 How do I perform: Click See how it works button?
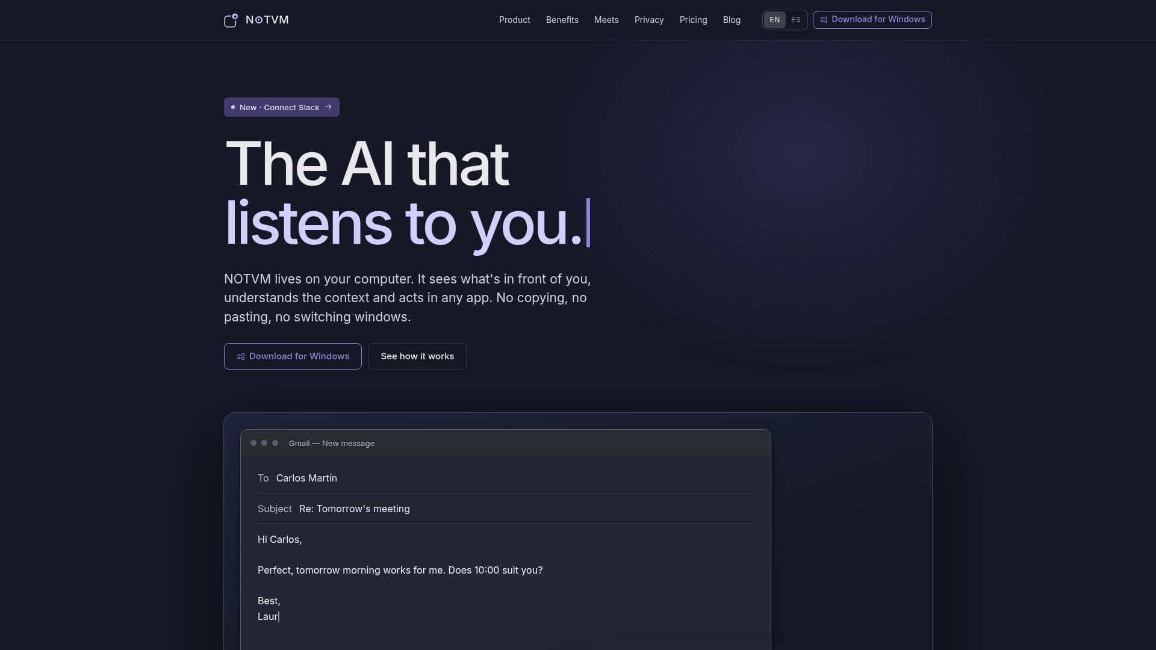point(417,356)
